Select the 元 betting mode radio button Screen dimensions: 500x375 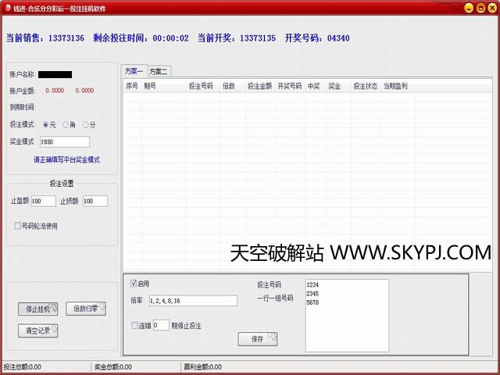[x=46, y=124]
